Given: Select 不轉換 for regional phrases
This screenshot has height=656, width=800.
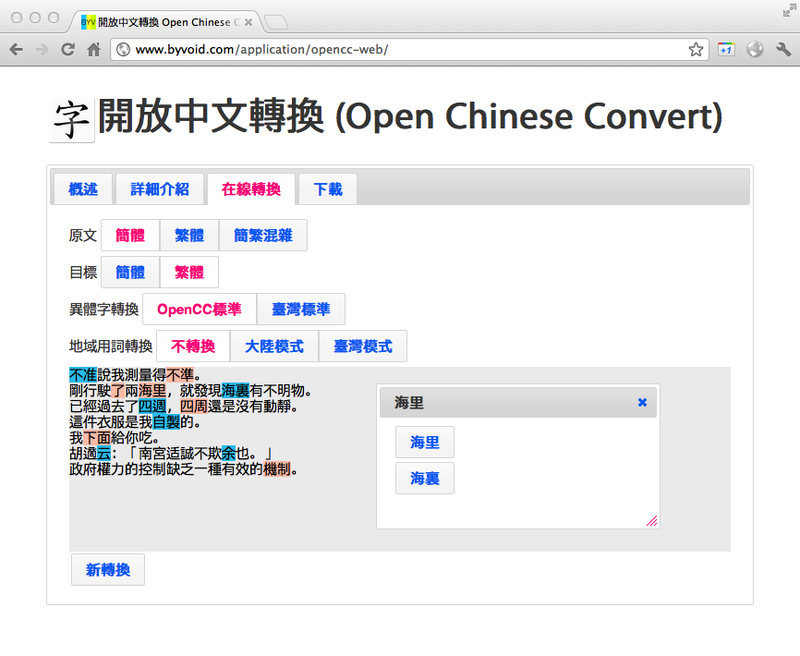Looking at the screenshot, I should (x=193, y=346).
